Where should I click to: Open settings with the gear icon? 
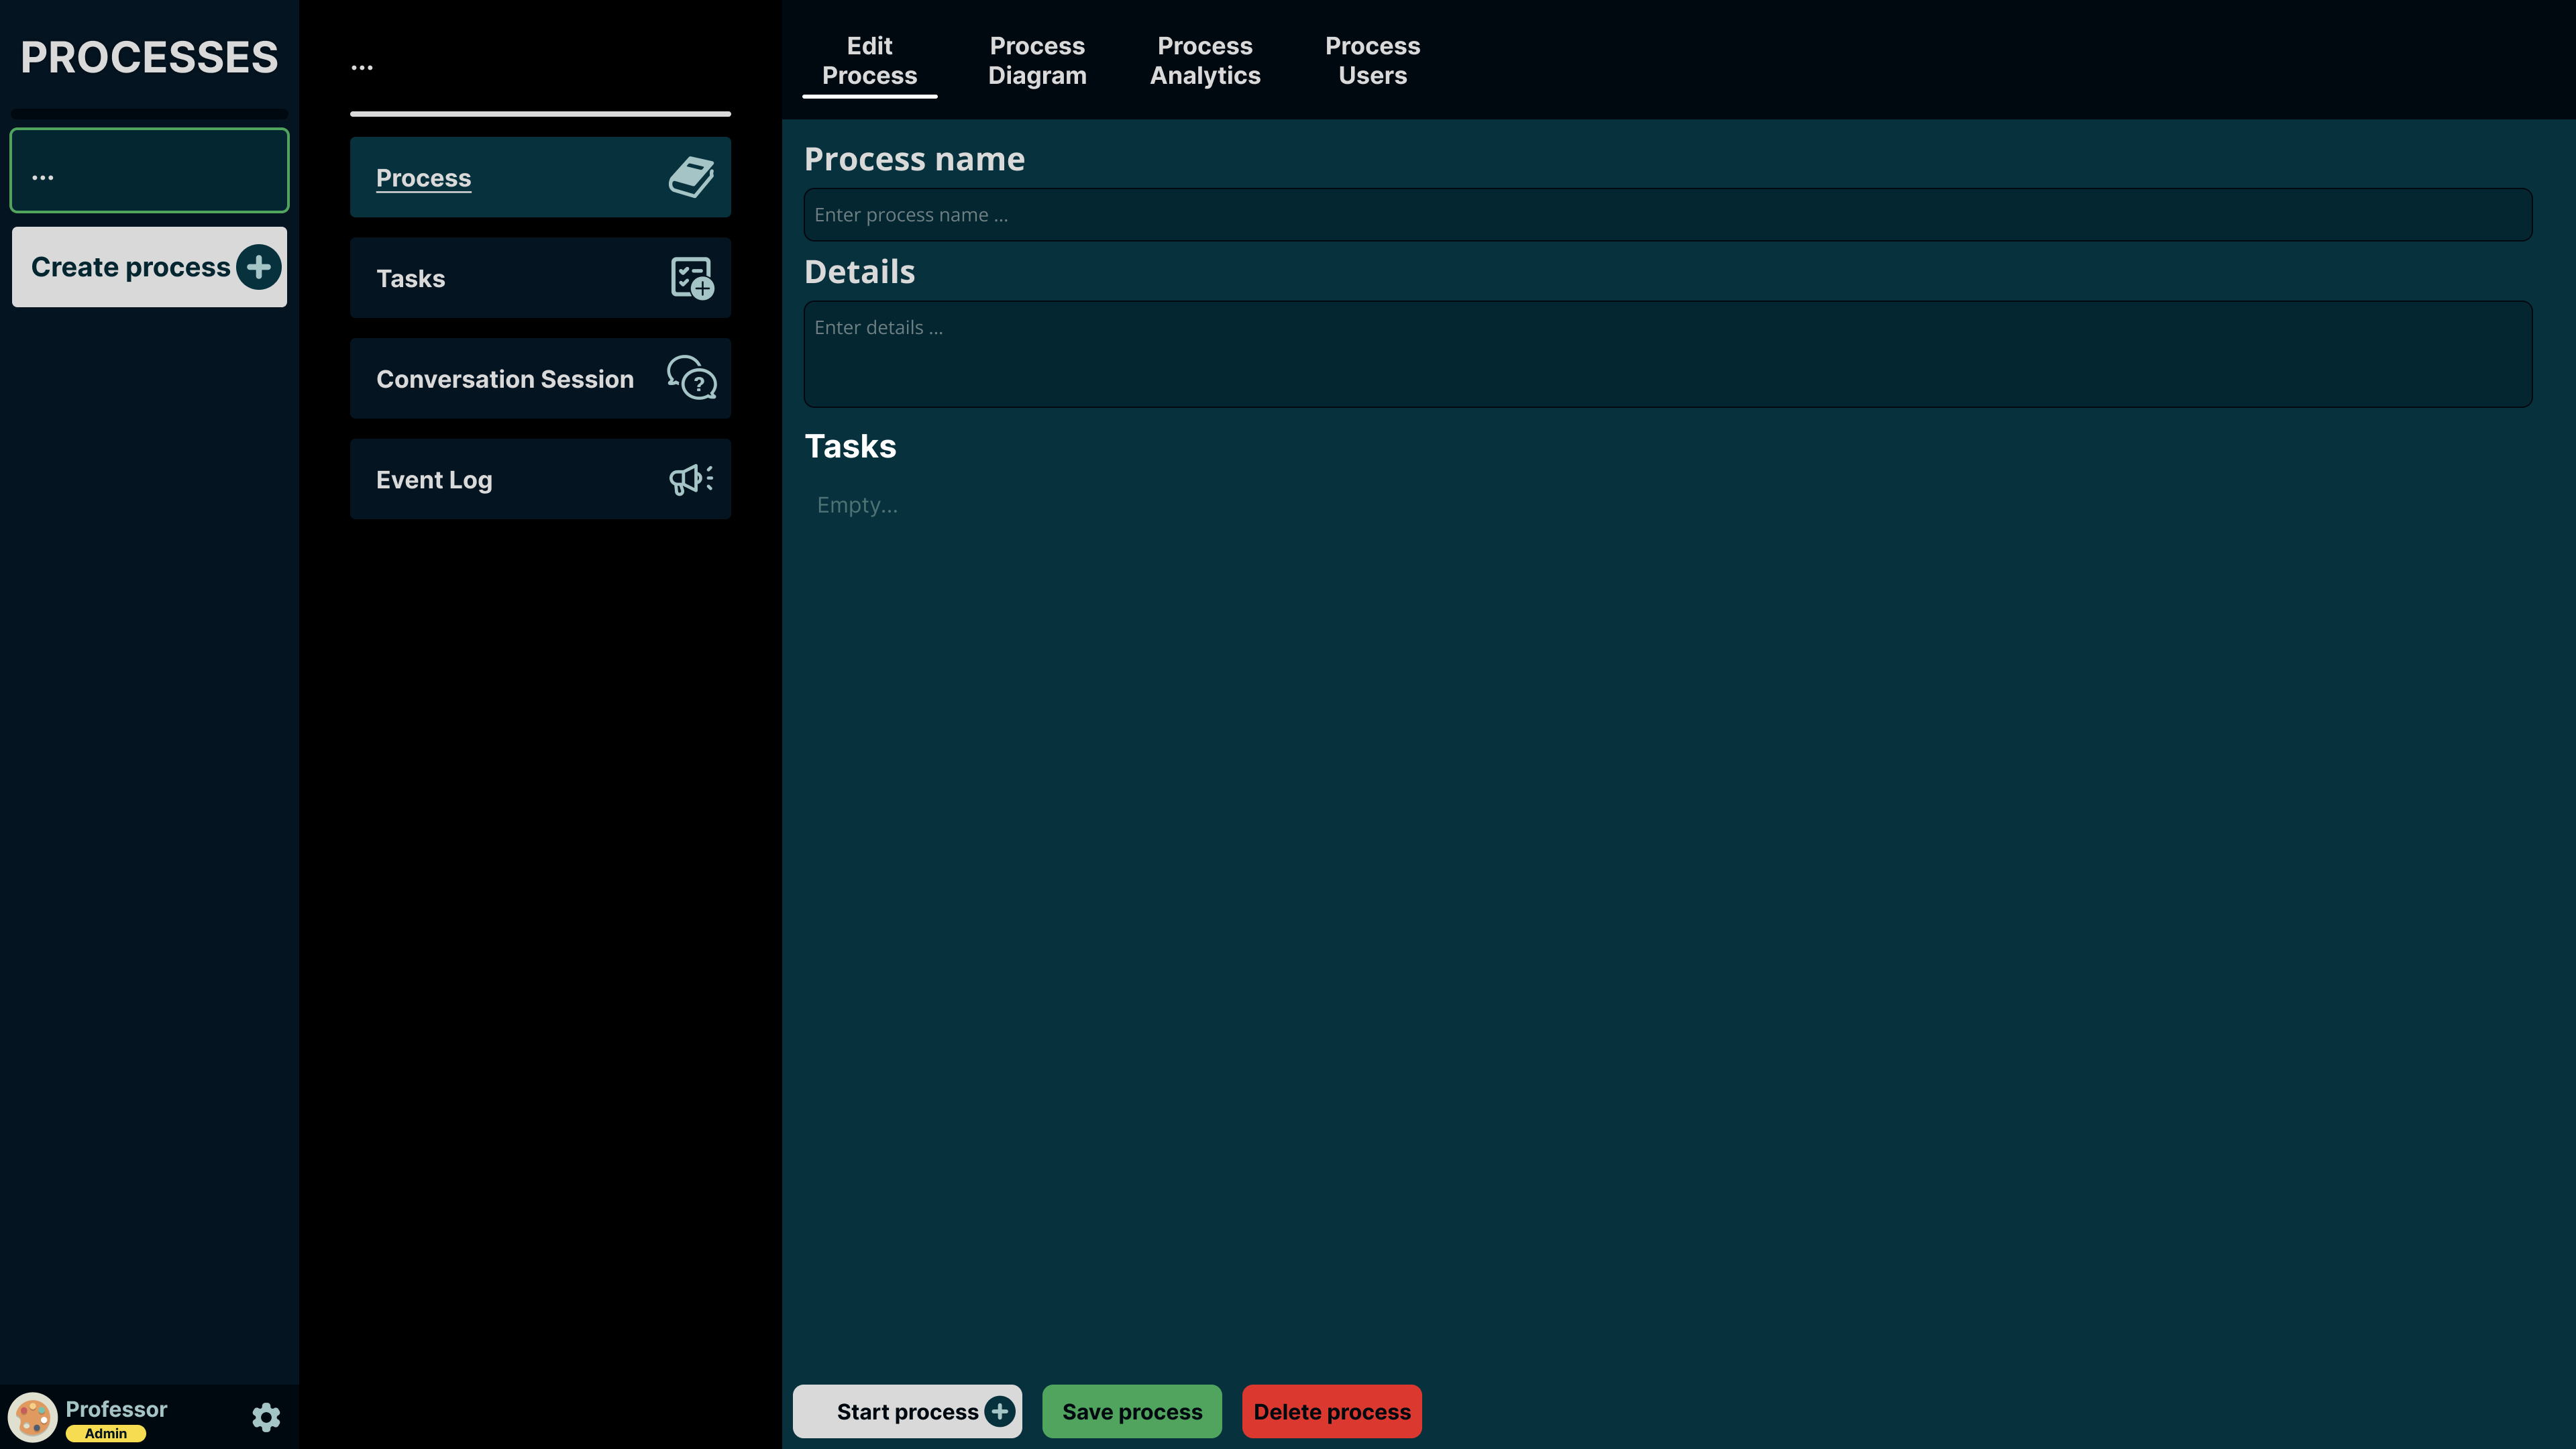click(x=266, y=1417)
